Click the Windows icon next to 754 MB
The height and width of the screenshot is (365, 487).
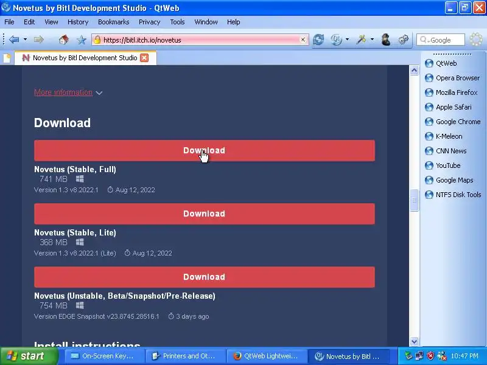coord(80,306)
